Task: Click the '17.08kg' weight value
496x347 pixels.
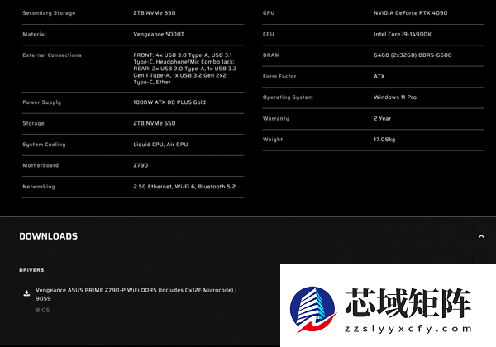Action: pos(384,140)
